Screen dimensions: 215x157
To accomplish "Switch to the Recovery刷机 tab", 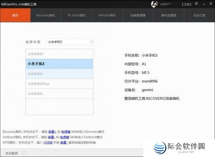I will coord(46,15).
